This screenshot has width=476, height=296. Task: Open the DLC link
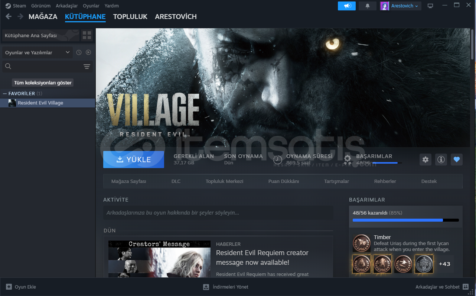pos(176,181)
